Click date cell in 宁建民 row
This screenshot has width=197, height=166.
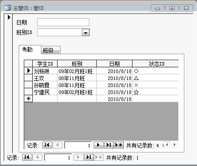tap(115, 92)
